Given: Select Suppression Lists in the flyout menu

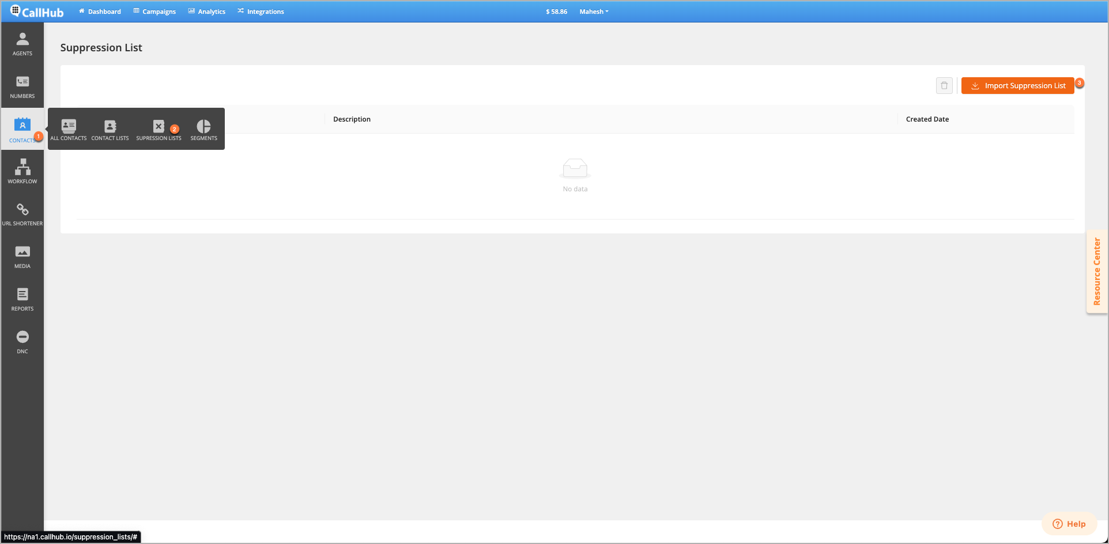Looking at the screenshot, I should point(159,129).
